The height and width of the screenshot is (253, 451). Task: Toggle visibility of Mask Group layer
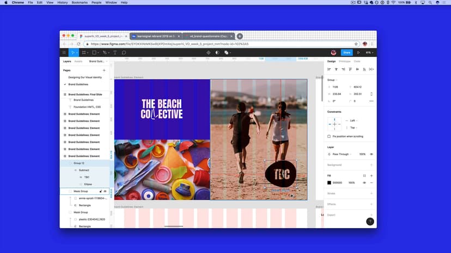pyautogui.click(x=105, y=191)
